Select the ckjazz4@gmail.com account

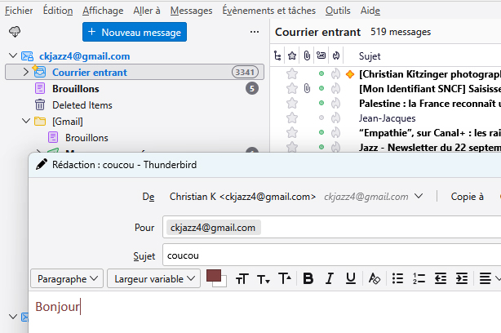pyautogui.click(x=84, y=56)
